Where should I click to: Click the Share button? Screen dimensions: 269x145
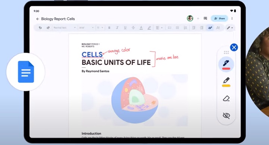tap(219, 19)
